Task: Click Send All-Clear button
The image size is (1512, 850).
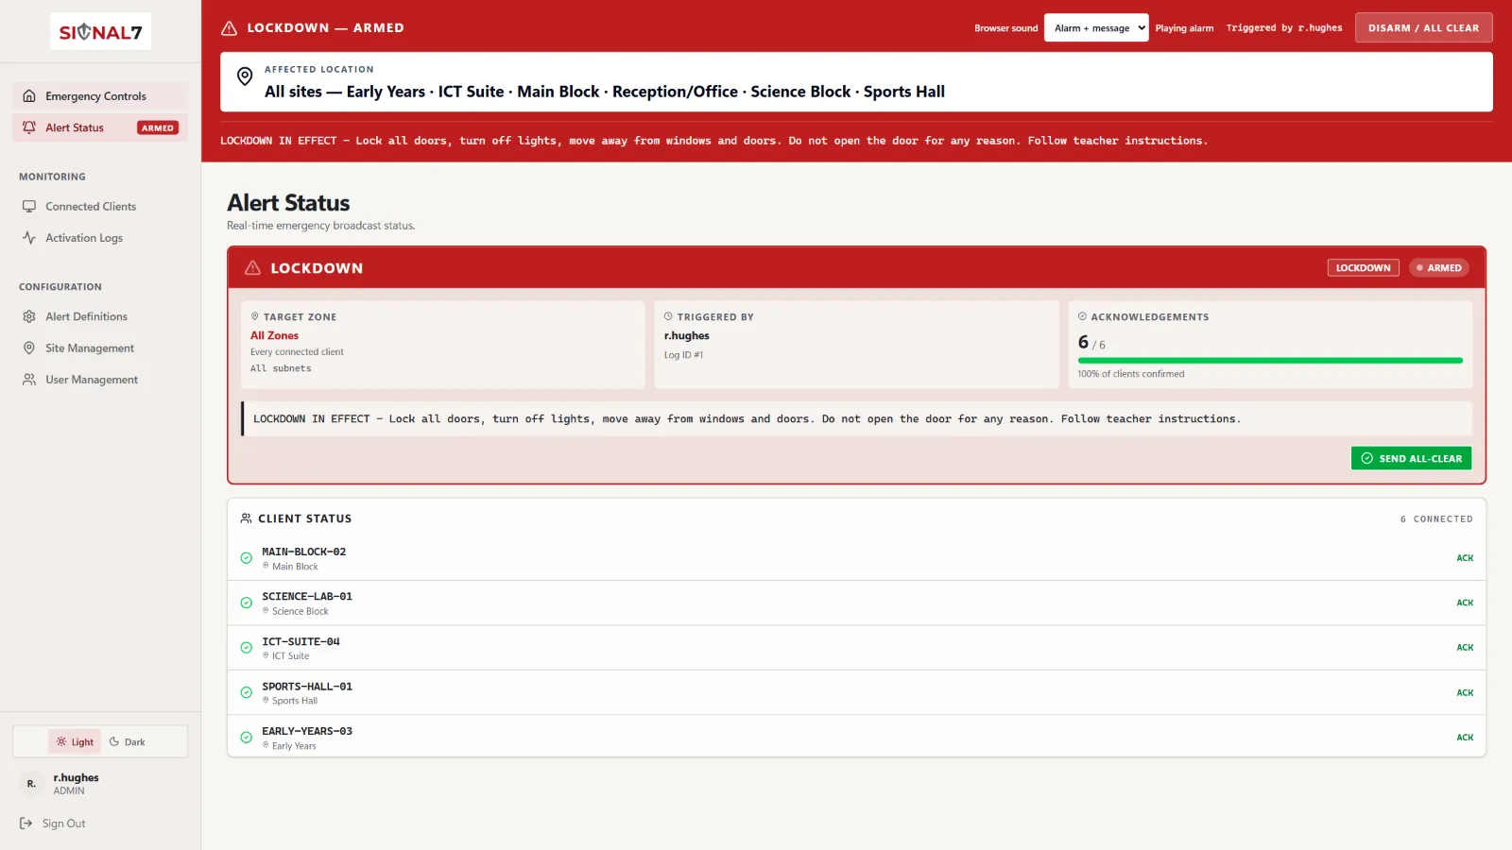Action: pyautogui.click(x=1411, y=458)
